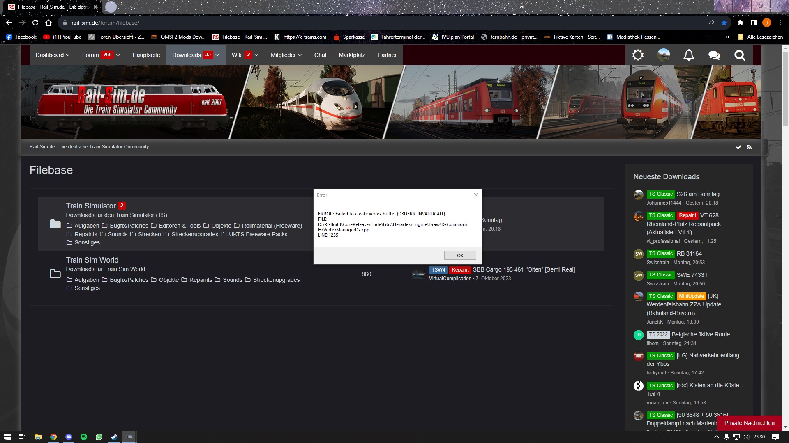
Task: Open the conversations chat bubbles icon
Action: click(714, 55)
